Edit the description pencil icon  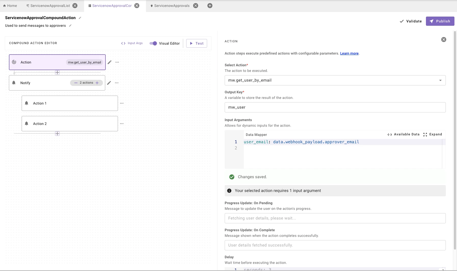pos(70,25)
